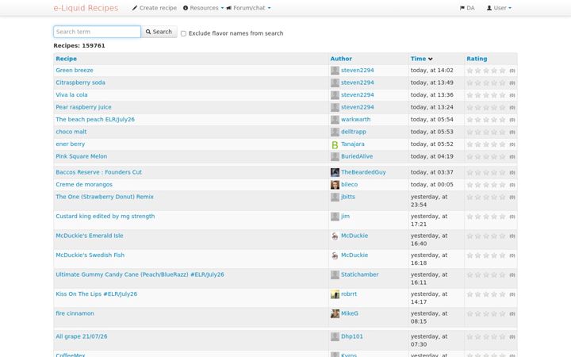571x357 pixels.
Task: View author Statichamber's profile
Action: pyautogui.click(x=359, y=274)
